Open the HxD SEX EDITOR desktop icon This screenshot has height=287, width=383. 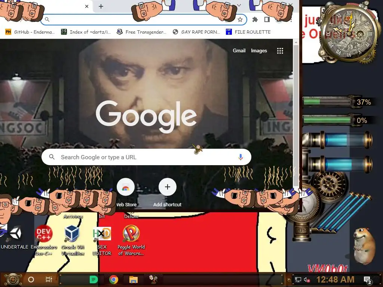pyautogui.click(x=102, y=240)
